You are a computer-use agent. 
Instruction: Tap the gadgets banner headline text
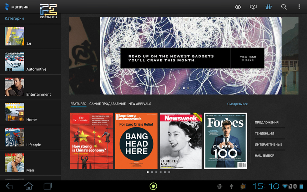point(171,58)
